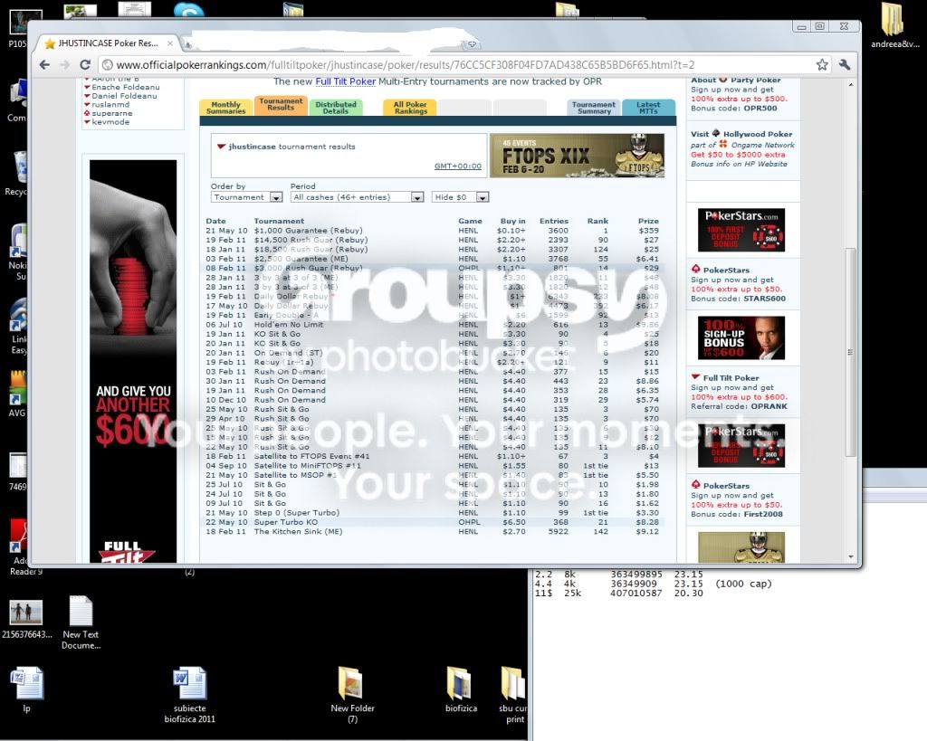
Task: Click the browser Back arrow
Action: pos(45,65)
